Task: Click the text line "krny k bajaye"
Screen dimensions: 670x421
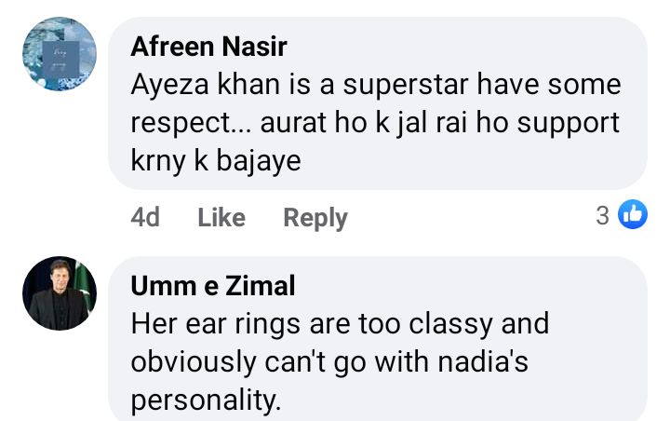Action: (216, 161)
